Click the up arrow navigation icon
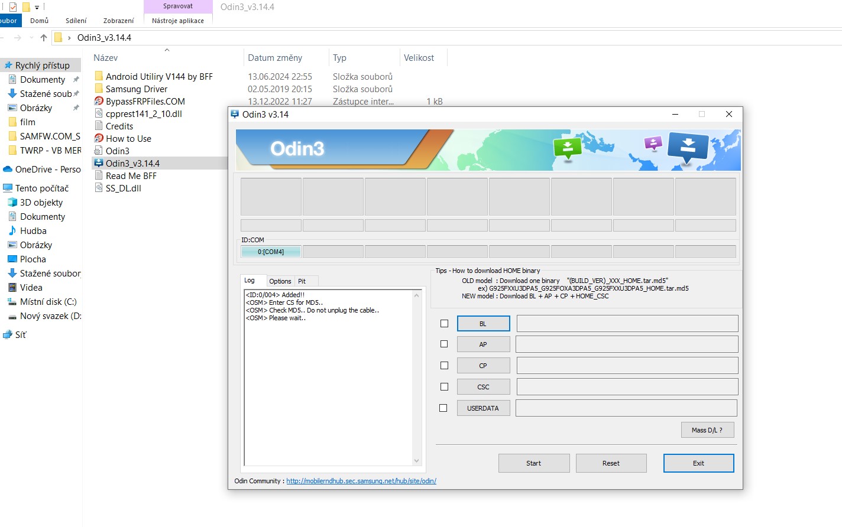The height and width of the screenshot is (527, 842). [44, 38]
